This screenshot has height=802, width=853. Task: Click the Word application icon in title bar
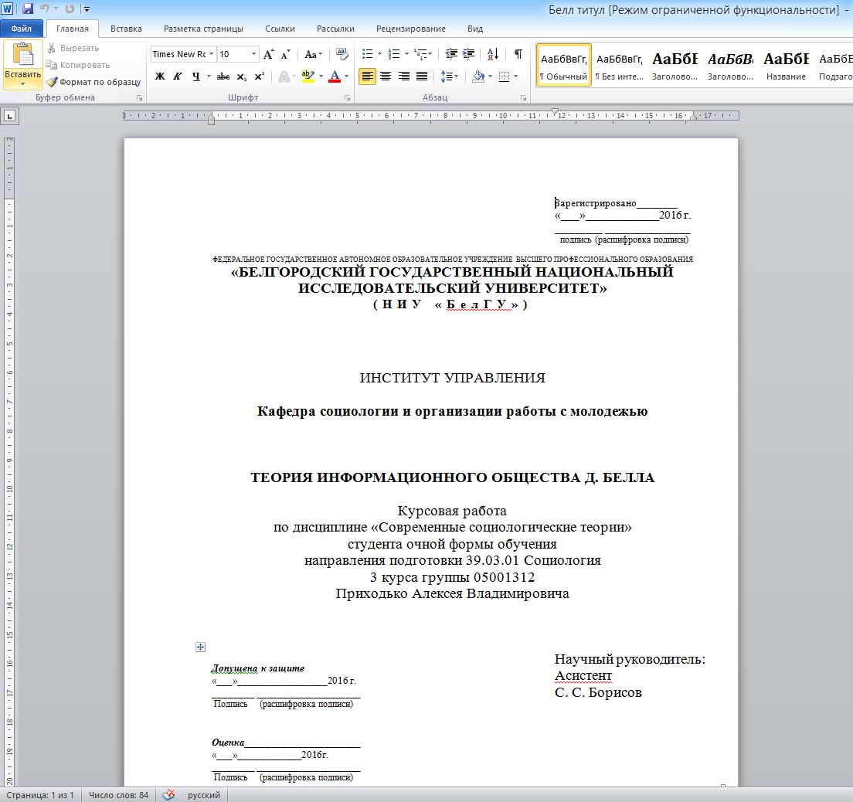point(8,8)
